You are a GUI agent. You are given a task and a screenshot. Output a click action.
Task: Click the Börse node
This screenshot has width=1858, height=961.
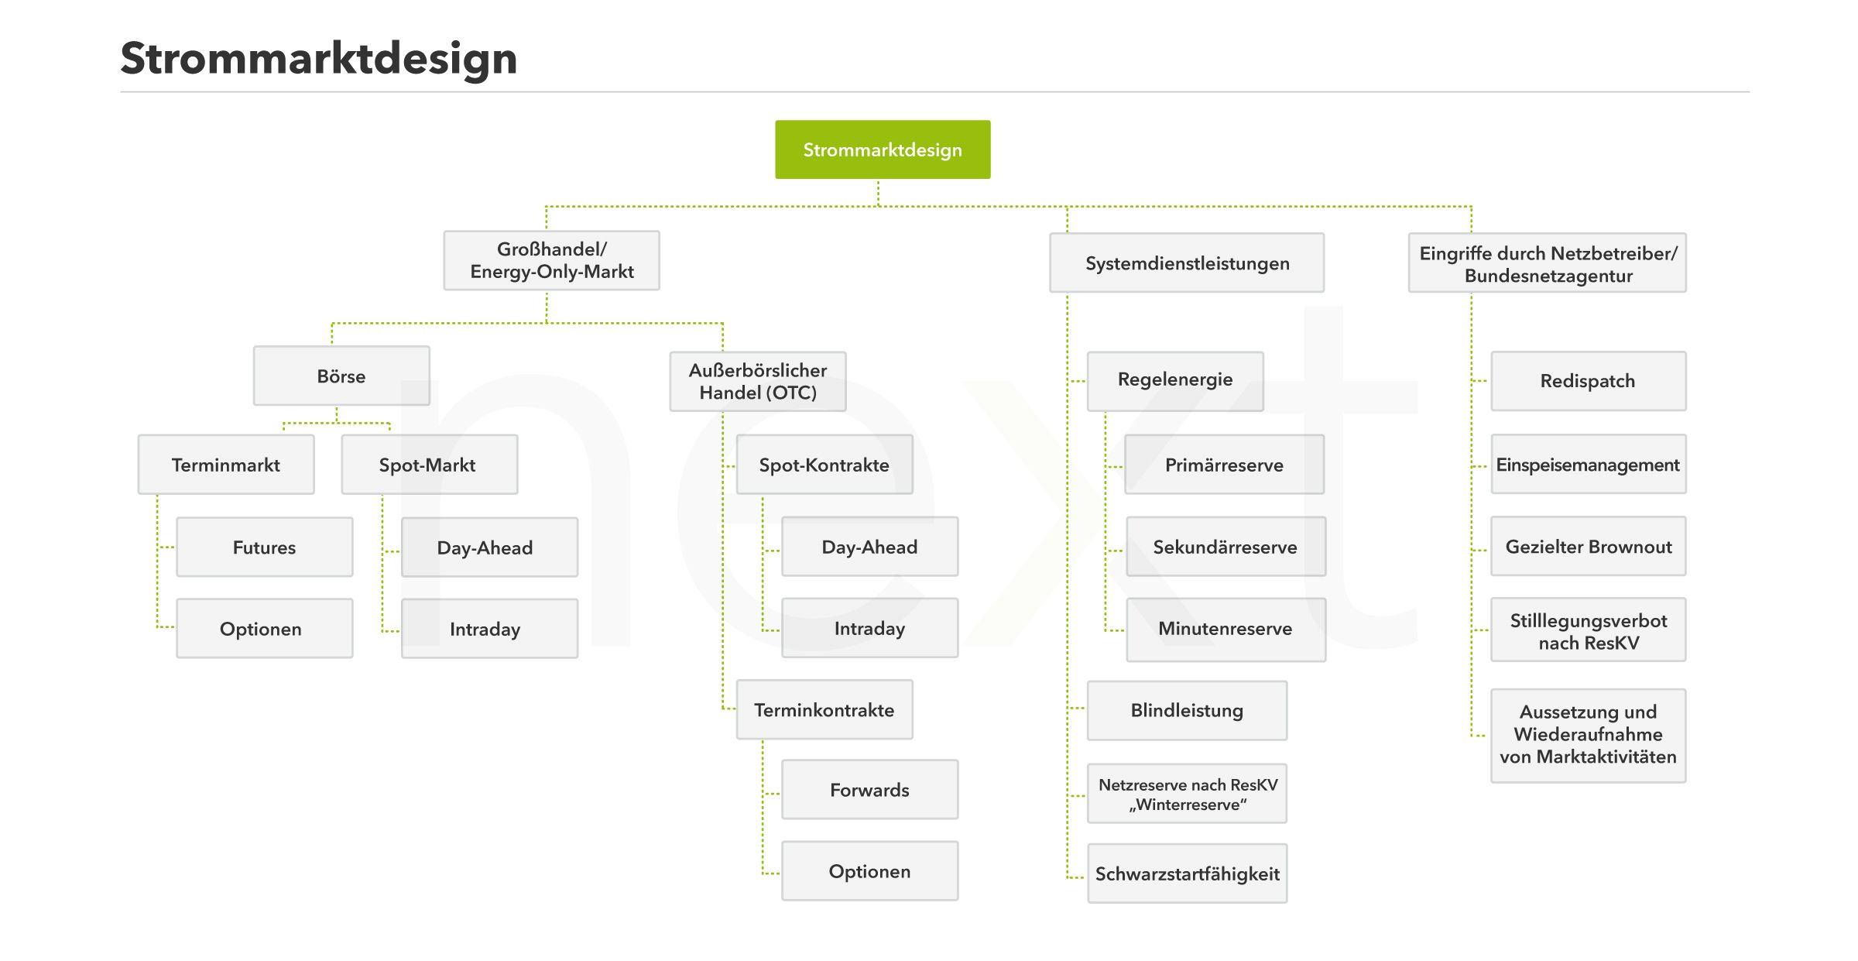click(x=341, y=376)
